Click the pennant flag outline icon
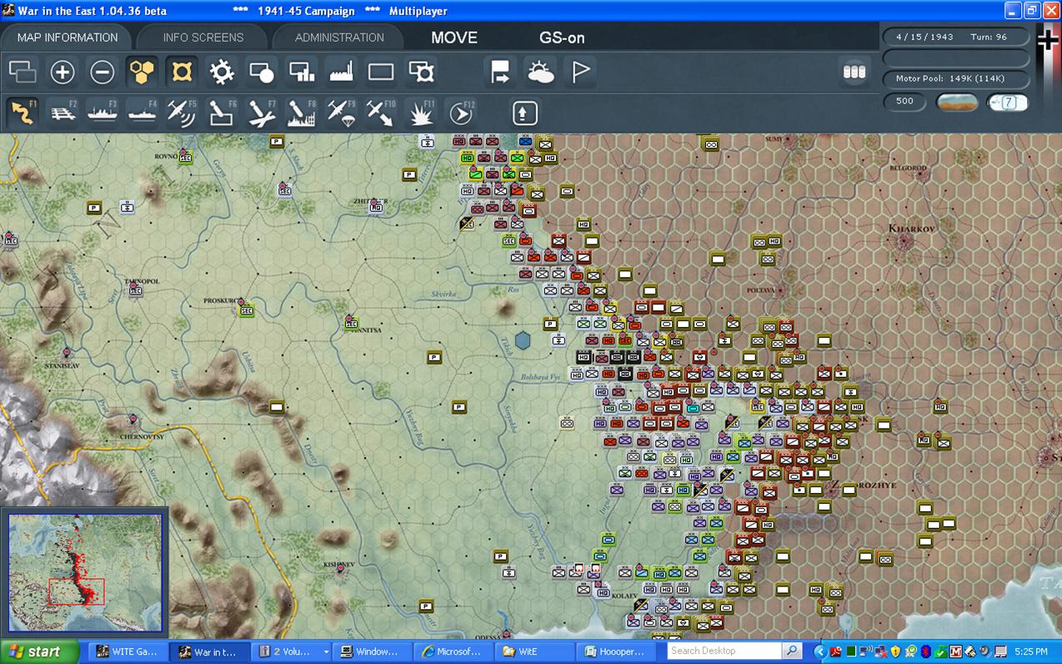The width and height of the screenshot is (1062, 664). tap(581, 73)
